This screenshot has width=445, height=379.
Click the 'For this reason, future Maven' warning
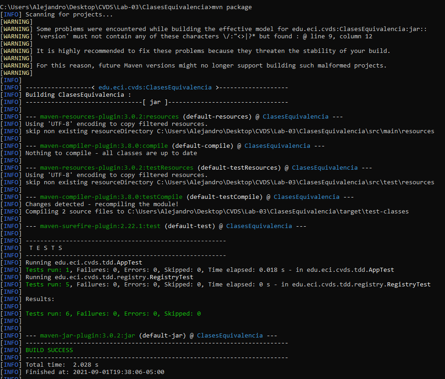coord(211,66)
